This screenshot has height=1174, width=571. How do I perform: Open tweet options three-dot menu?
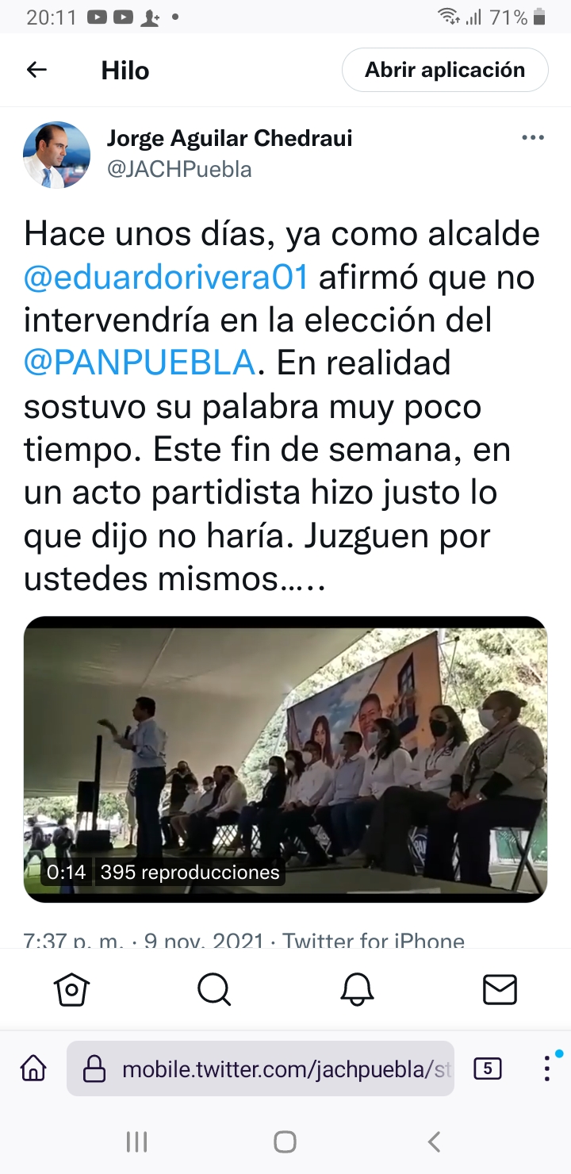(x=533, y=138)
